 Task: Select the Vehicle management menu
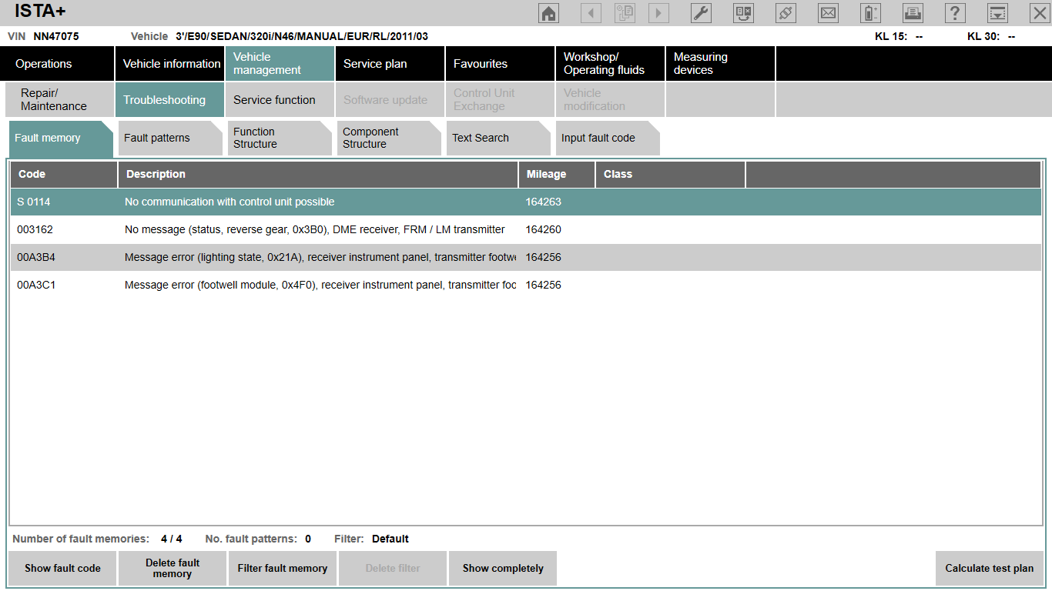pyautogui.click(x=280, y=64)
